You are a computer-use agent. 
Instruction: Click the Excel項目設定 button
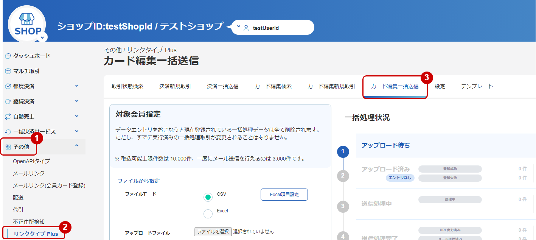284,195
